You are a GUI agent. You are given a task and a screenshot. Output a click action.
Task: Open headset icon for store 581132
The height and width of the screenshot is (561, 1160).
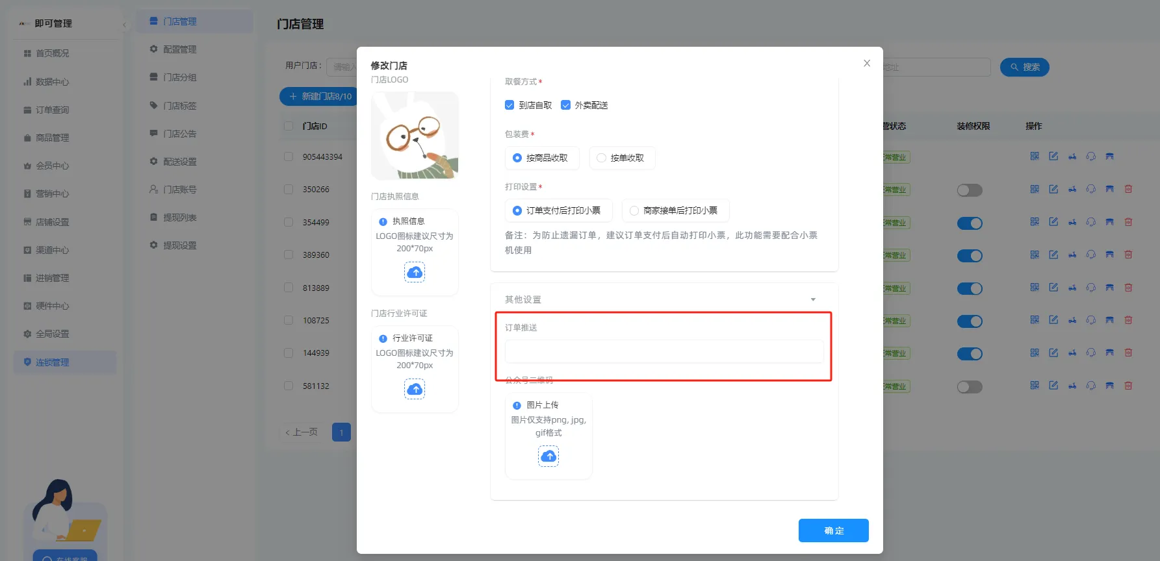tap(1091, 386)
